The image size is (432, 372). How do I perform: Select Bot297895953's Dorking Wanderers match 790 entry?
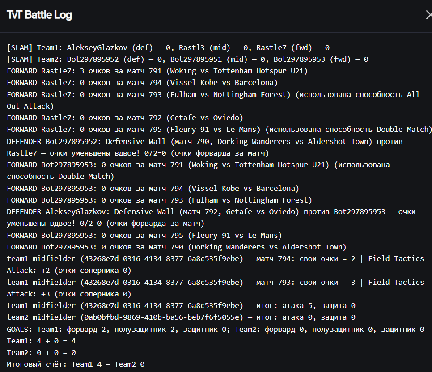point(176,247)
